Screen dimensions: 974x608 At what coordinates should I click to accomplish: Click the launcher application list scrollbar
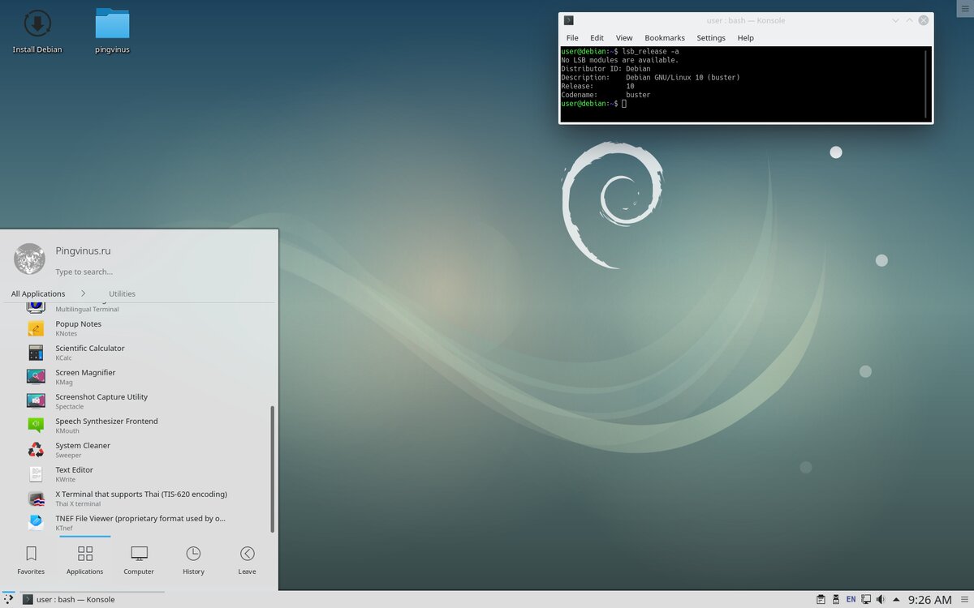tap(273, 469)
